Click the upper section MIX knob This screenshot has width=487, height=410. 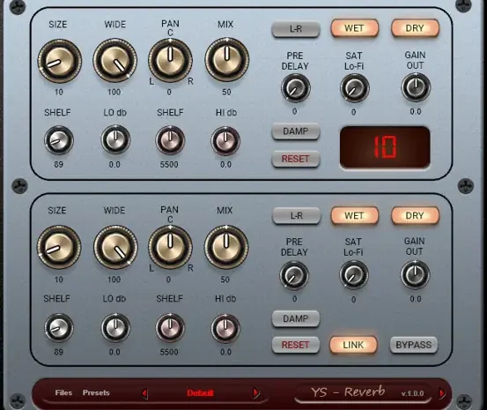(x=226, y=60)
